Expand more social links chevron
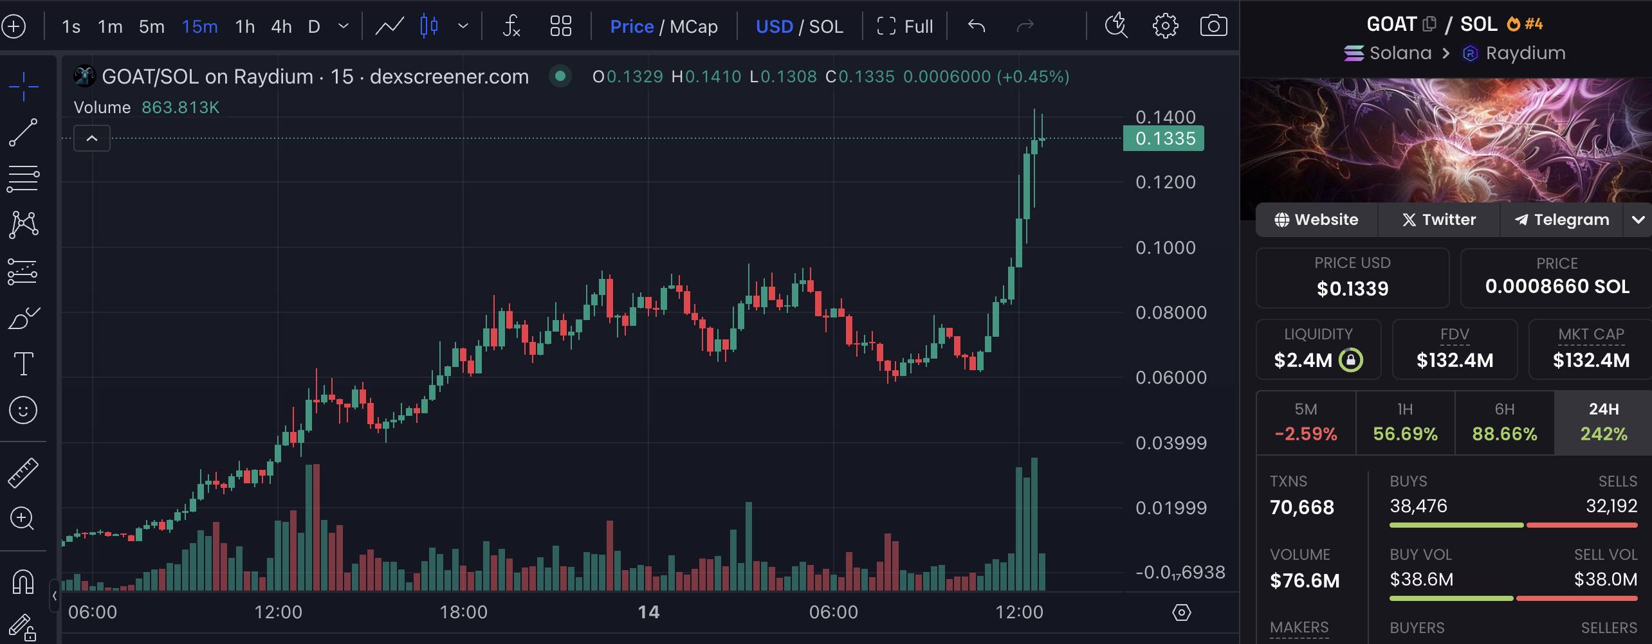 1638,220
